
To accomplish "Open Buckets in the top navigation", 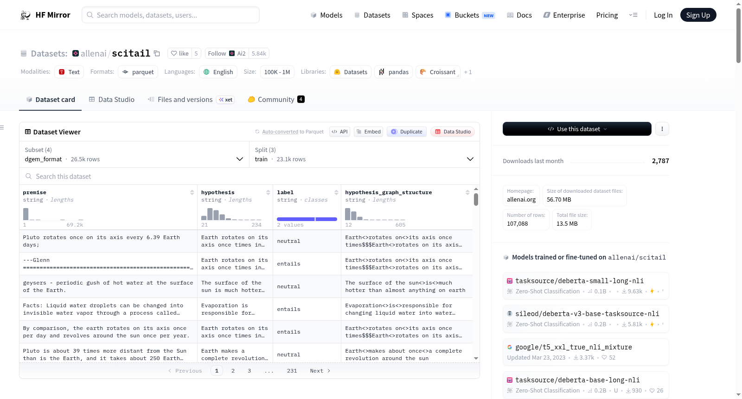I will tap(470, 15).
